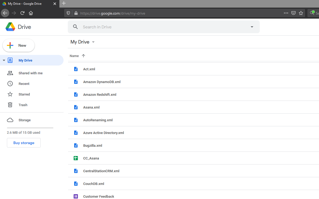Click the Google Drive logo icon
The height and width of the screenshot is (199, 319).
click(10, 27)
